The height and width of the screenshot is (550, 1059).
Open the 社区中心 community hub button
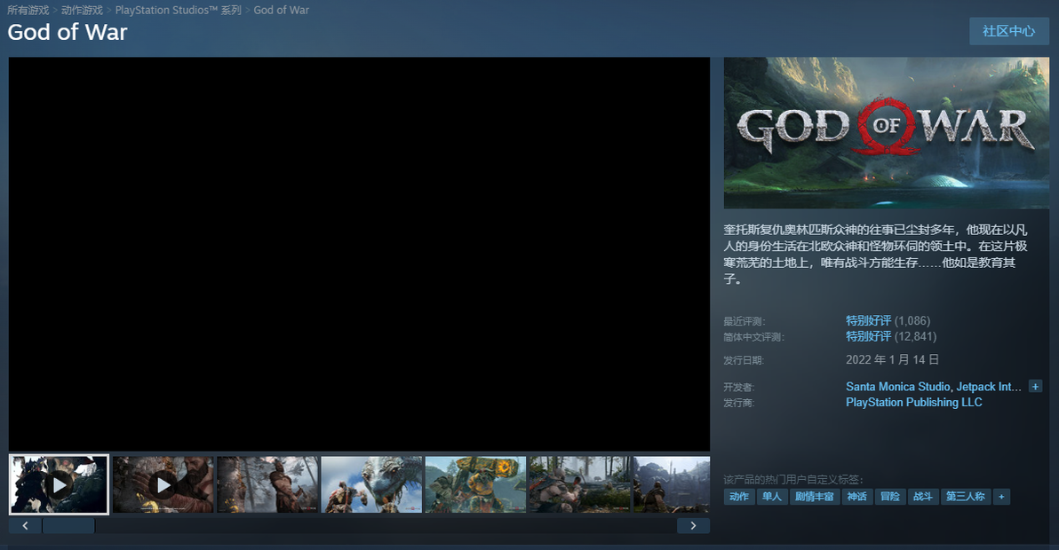pyautogui.click(x=1009, y=31)
